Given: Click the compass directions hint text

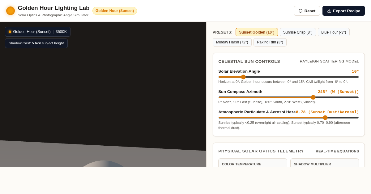Looking at the screenshot, I should tap(267, 102).
